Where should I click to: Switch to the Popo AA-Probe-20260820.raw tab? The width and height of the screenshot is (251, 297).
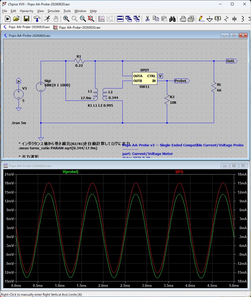point(77,27)
